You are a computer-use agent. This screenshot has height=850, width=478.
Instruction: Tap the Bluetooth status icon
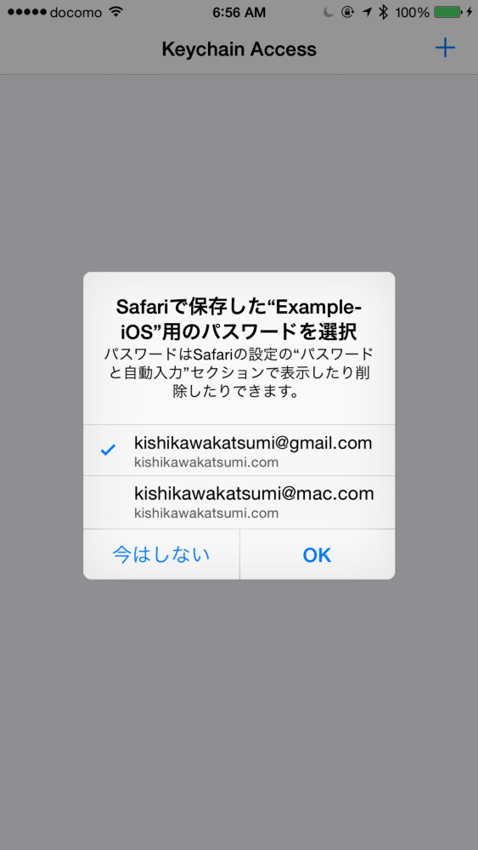(383, 12)
